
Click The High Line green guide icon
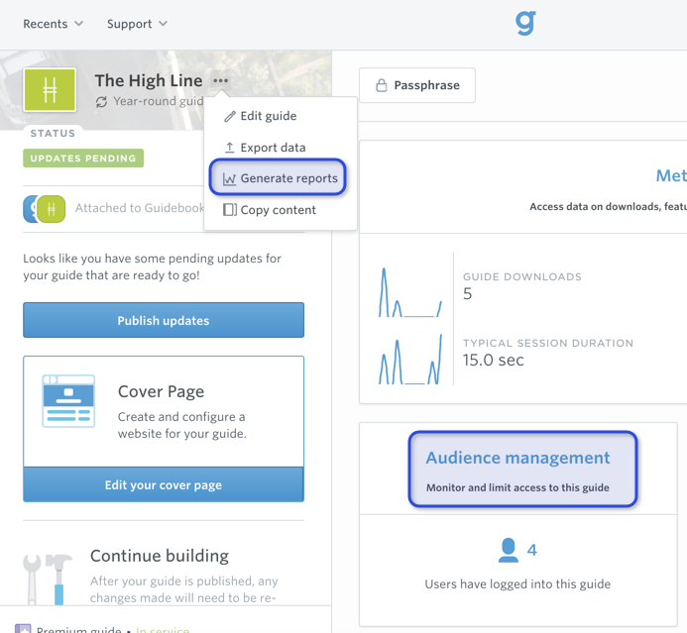50,90
